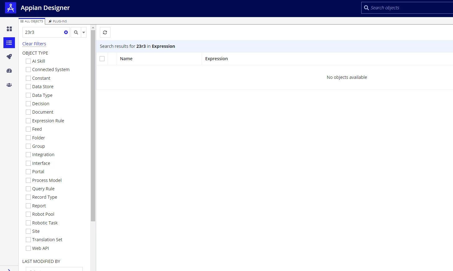453x271 pixels.
Task: Click the Clear Filters link
Action: (34, 44)
